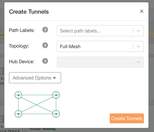Click the bottom-left router node icon
Viewport: 154px width, 132px height.
point(18,114)
